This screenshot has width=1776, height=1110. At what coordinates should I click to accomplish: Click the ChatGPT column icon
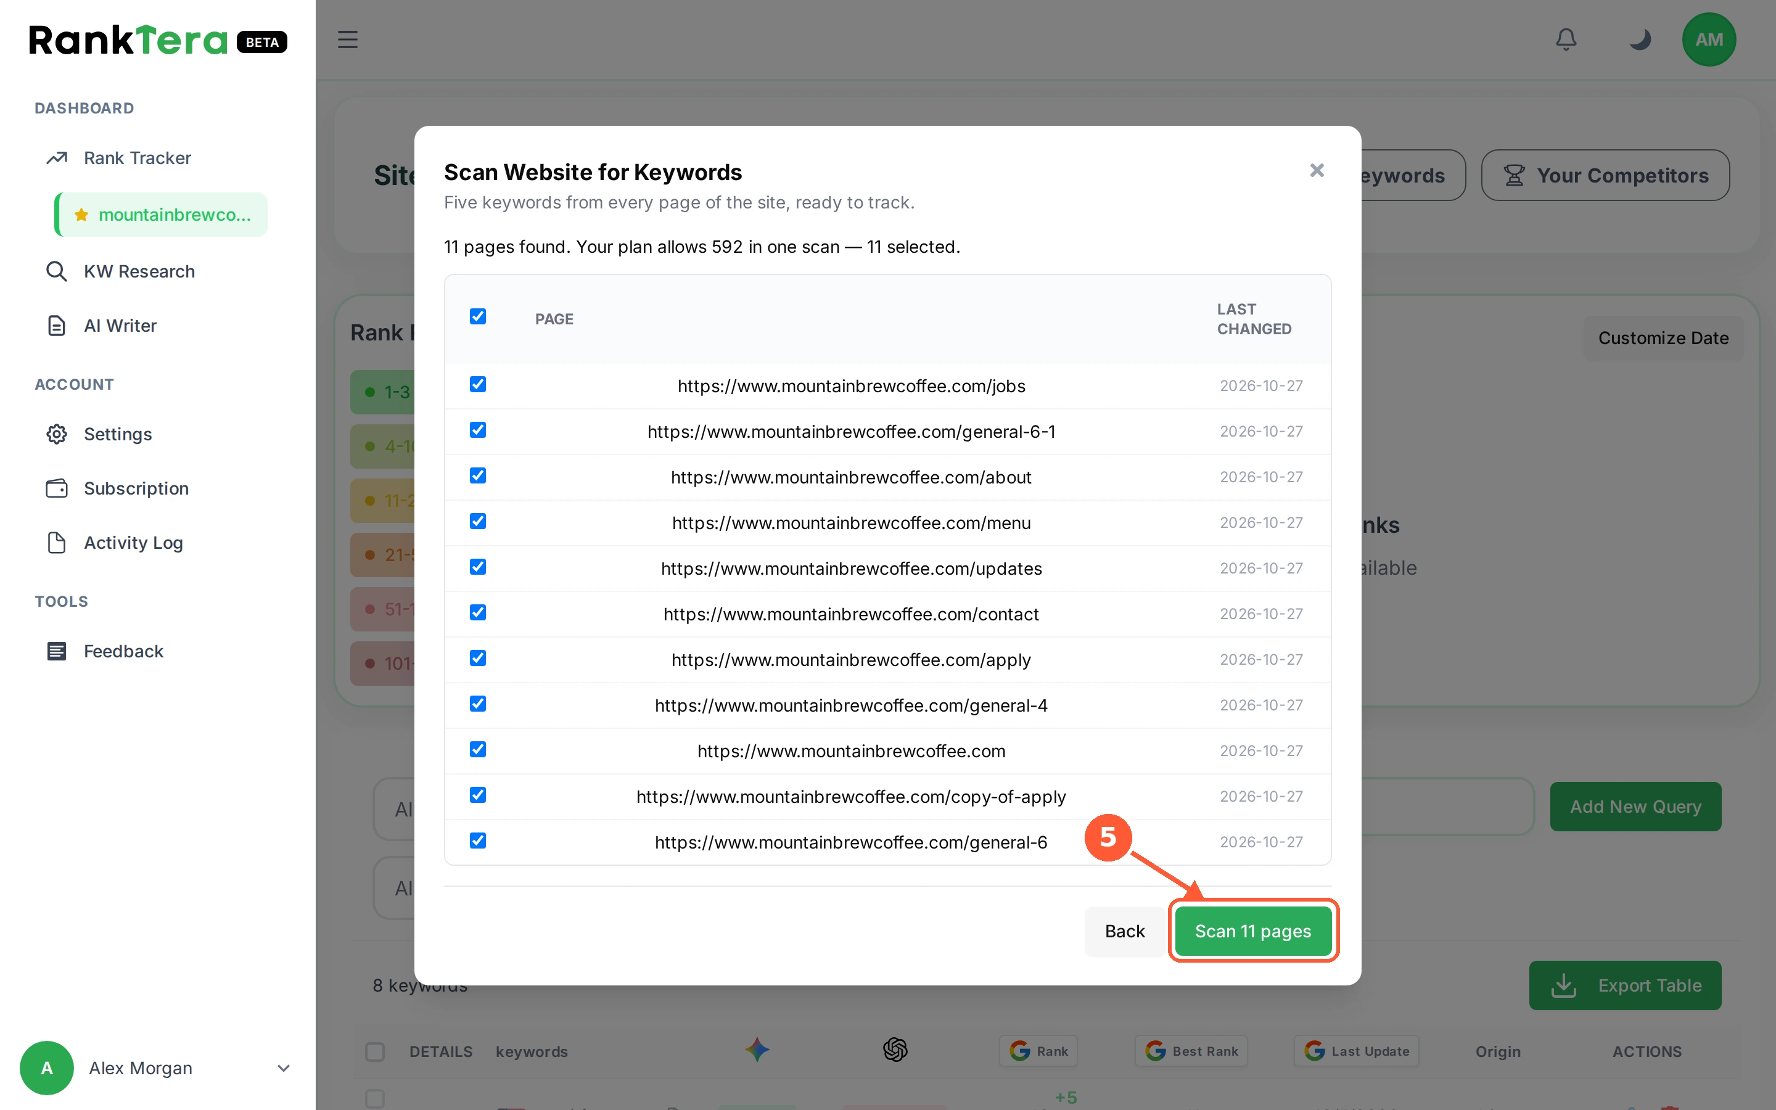[x=895, y=1050]
